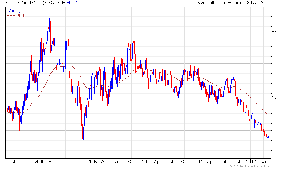Click the 2009 x-axis label
The height and width of the screenshot is (169, 296).
92,162
